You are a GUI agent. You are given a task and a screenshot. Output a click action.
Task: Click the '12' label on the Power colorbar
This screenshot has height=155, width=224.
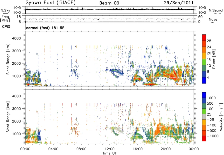(x=209, y=65)
